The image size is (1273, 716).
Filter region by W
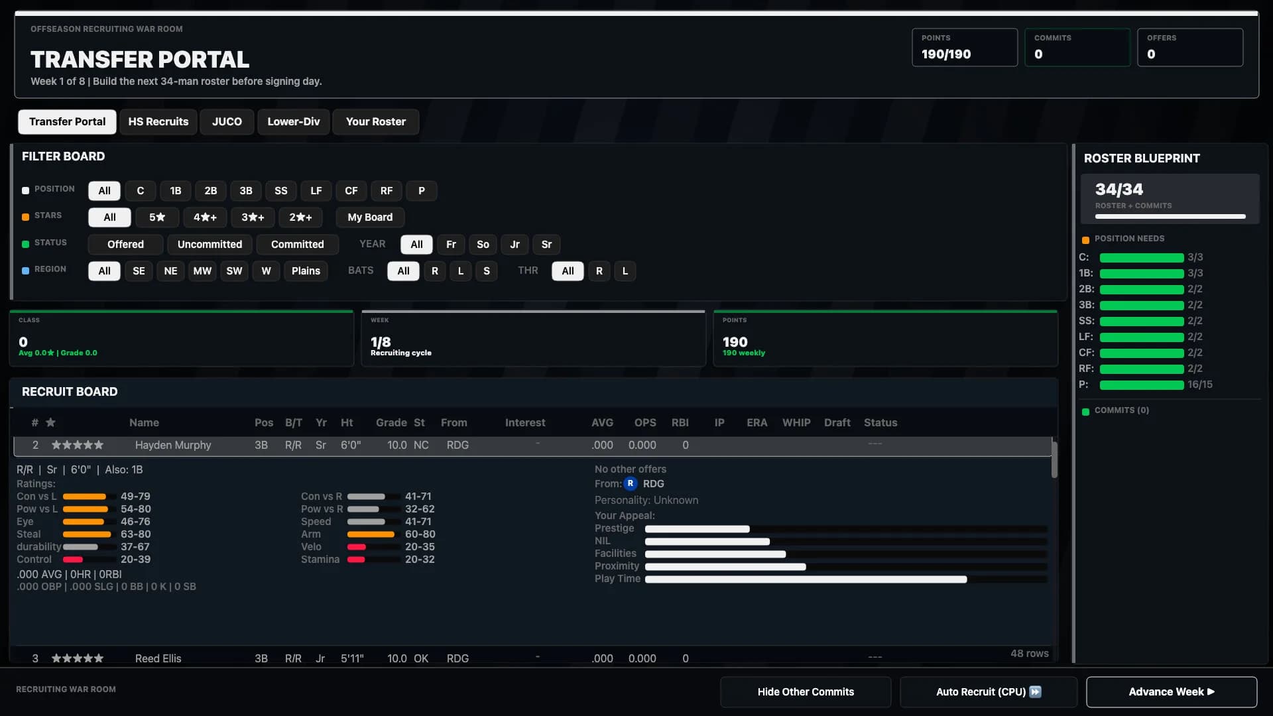pyautogui.click(x=266, y=271)
